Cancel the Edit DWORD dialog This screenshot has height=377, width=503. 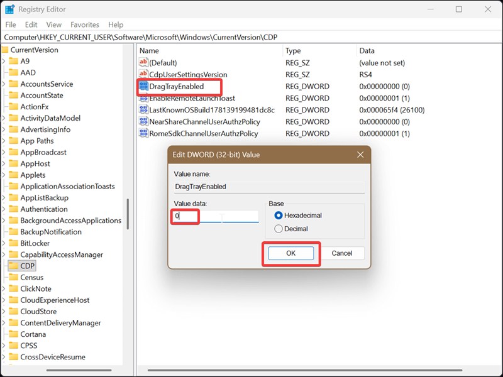click(x=341, y=253)
